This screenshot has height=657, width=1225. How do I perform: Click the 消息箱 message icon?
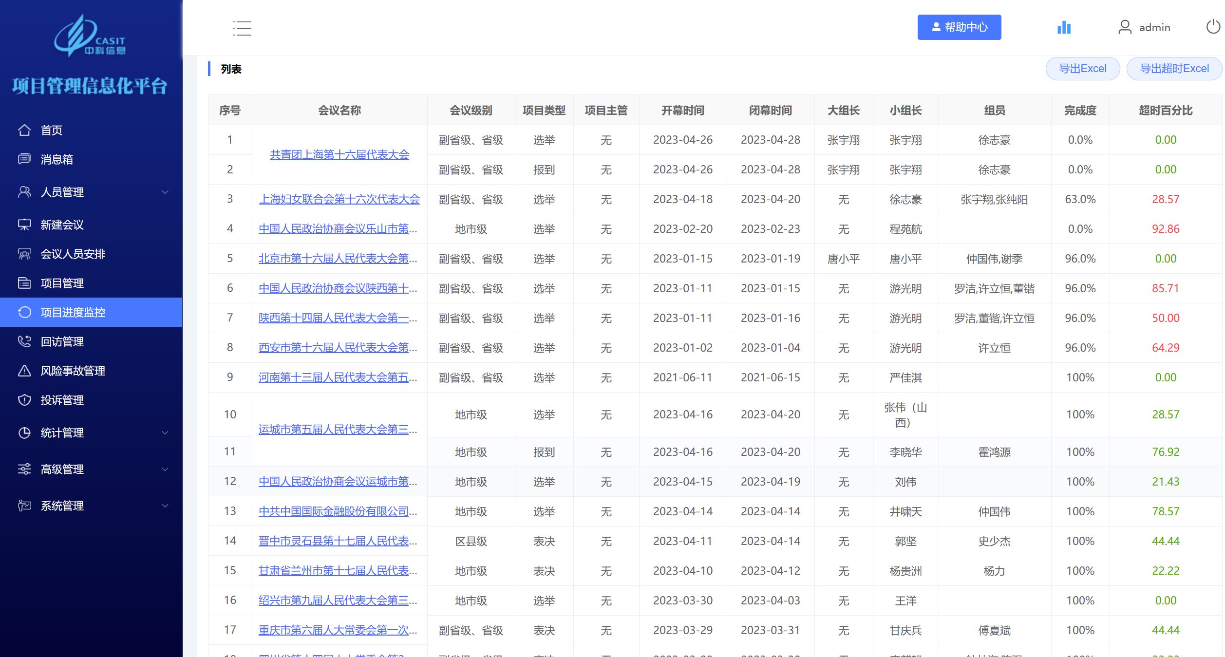click(x=24, y=159)
